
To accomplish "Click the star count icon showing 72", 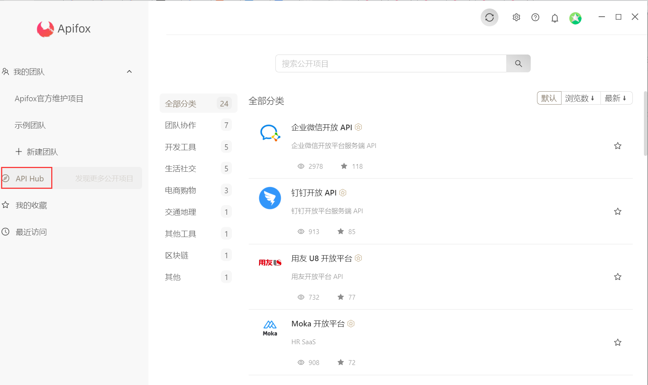I will pyautogui.click(x=341, y=362).
